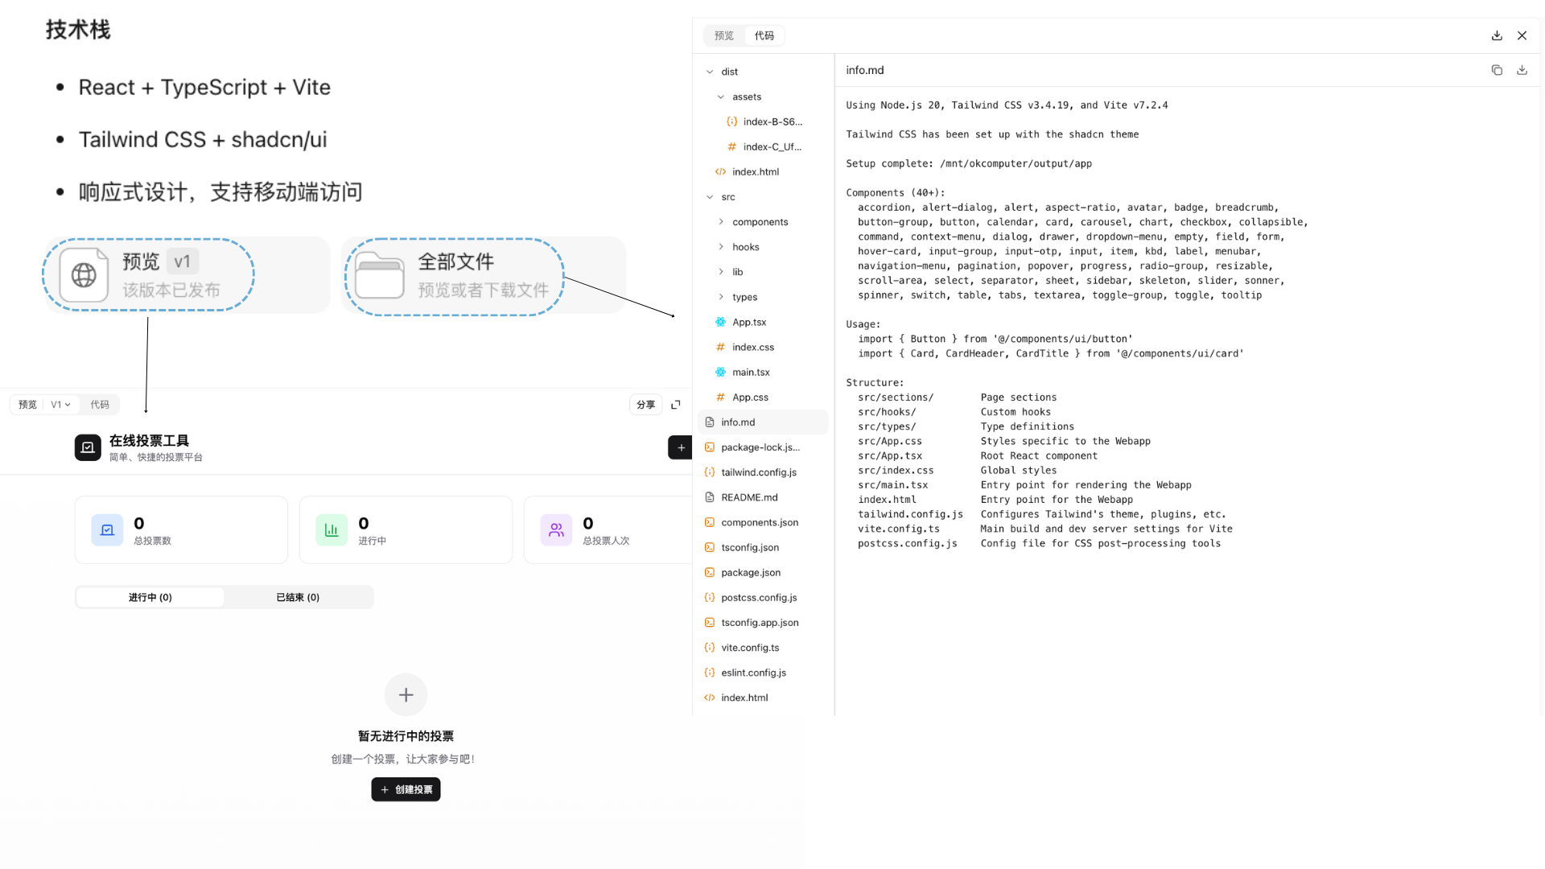The width and height of the screenshot is (1545, 869).
Task: Switch to the 已结束 (0) segment
Action: (x=298, y=597)
